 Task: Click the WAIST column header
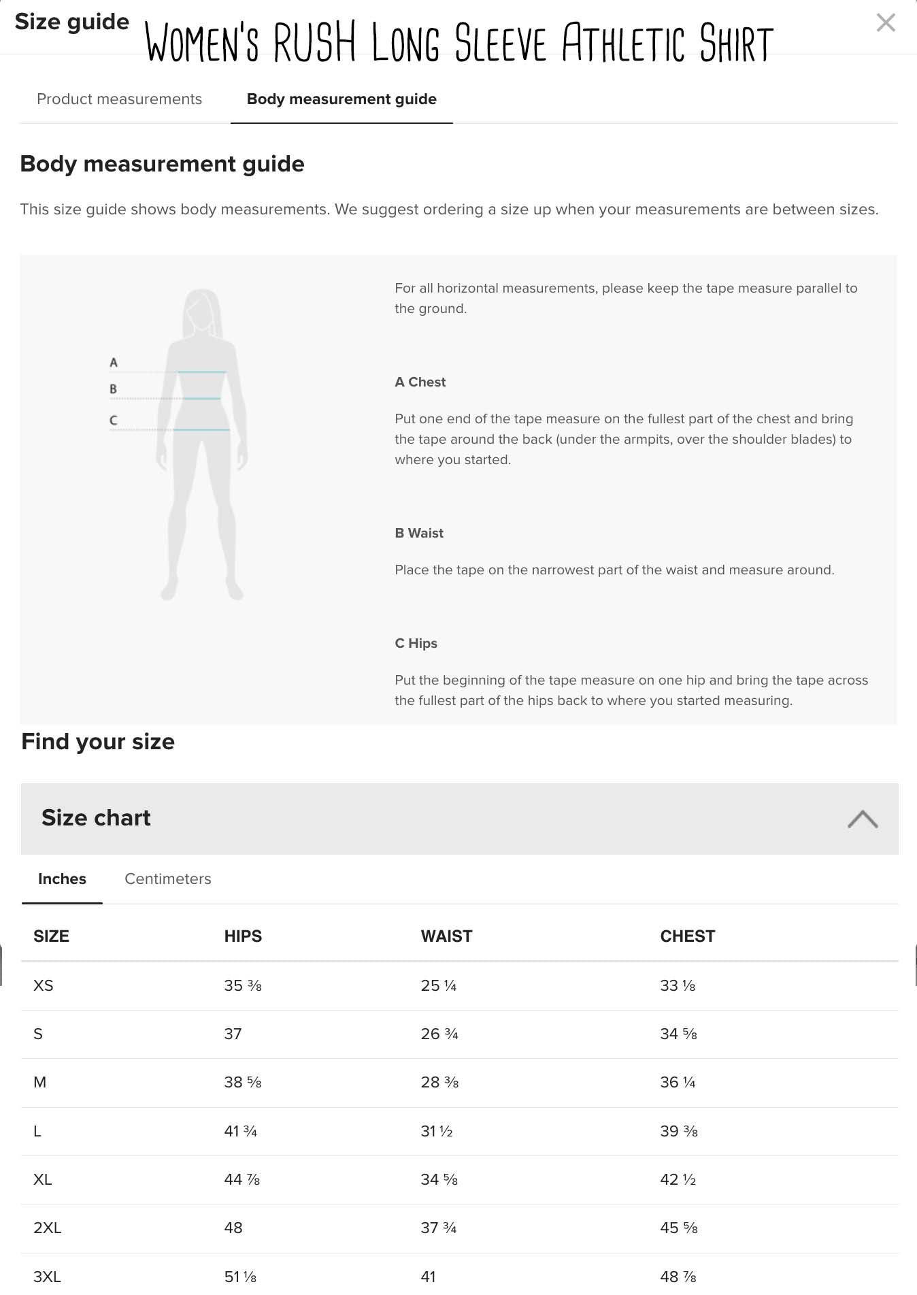446,936
